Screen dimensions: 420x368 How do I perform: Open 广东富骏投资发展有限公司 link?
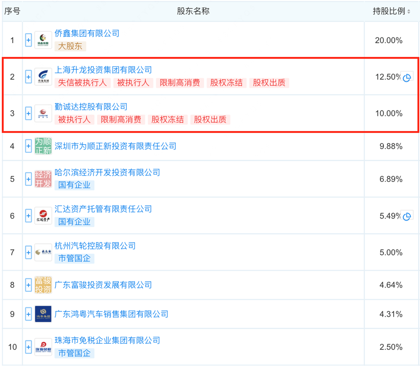[103, 285]
